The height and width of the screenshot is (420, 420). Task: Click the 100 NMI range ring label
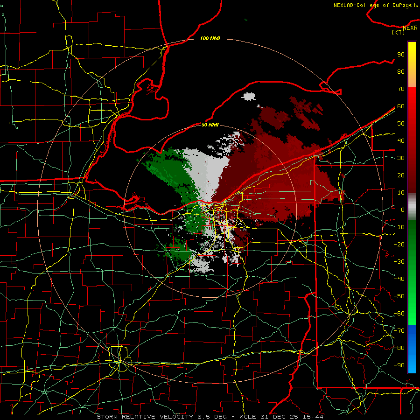click(210, 38)
